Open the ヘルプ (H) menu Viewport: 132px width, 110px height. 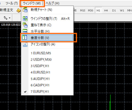coord(52,3)
